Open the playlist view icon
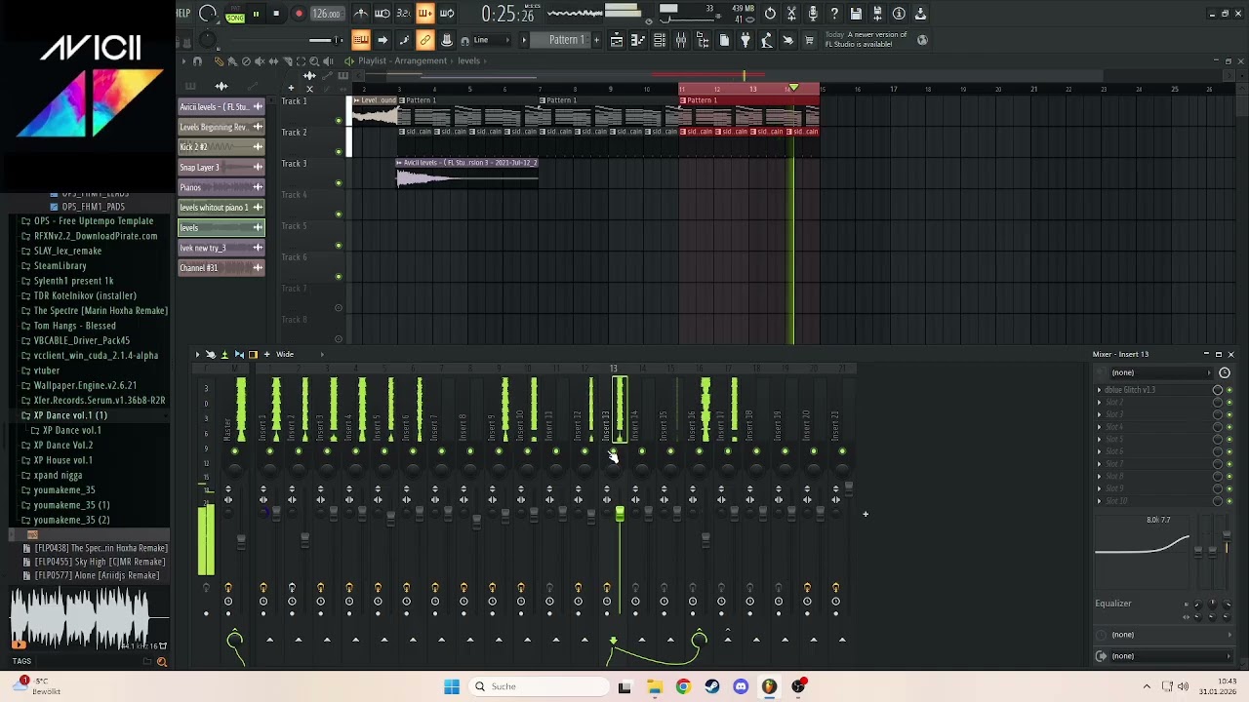Image resolution: width=1249 pixels, height=702 pixels. (617, 40)
